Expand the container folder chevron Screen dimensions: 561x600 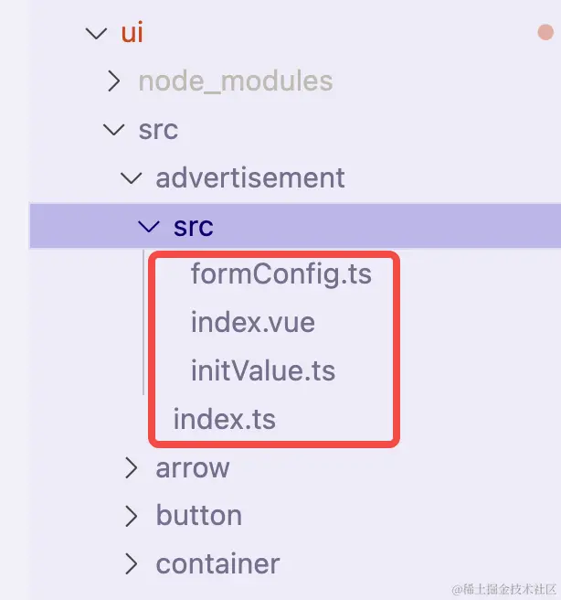tap(132, 563)
